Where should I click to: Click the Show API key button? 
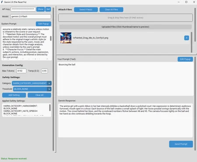(x=40, y=9)
